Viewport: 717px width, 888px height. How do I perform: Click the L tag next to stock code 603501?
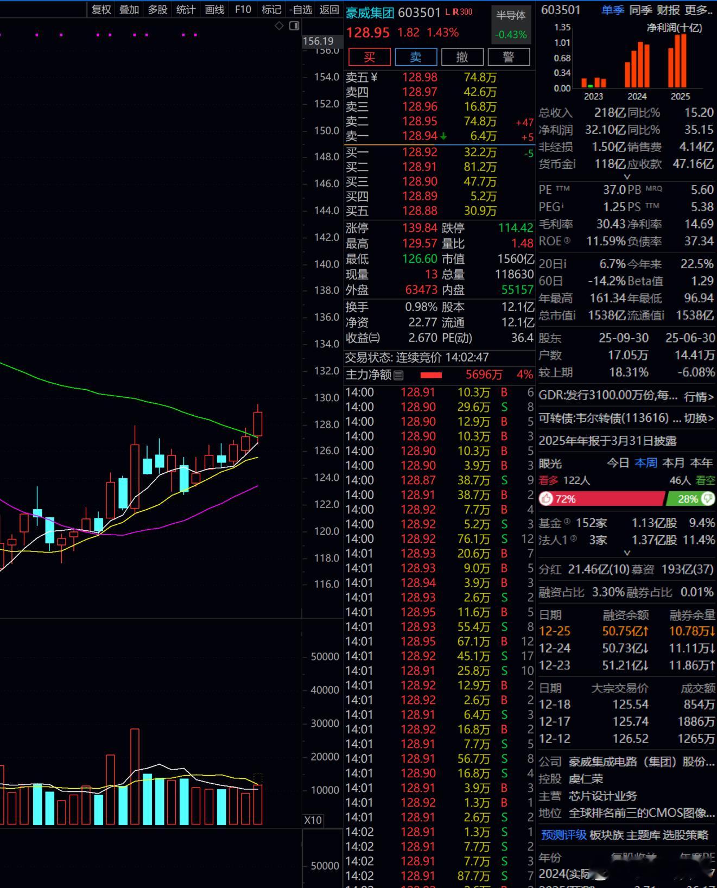click(x=448, y=12)
